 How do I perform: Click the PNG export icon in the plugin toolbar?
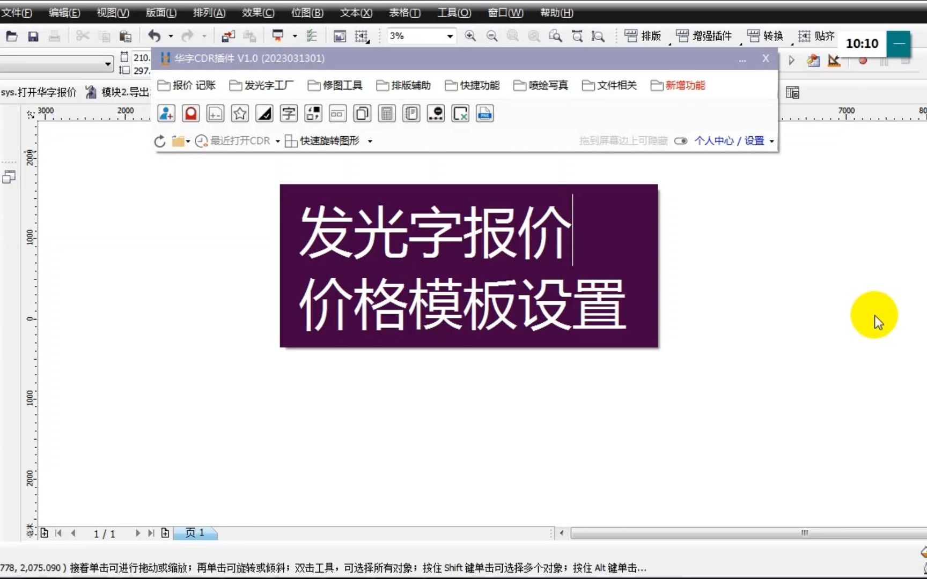(484, 113)
